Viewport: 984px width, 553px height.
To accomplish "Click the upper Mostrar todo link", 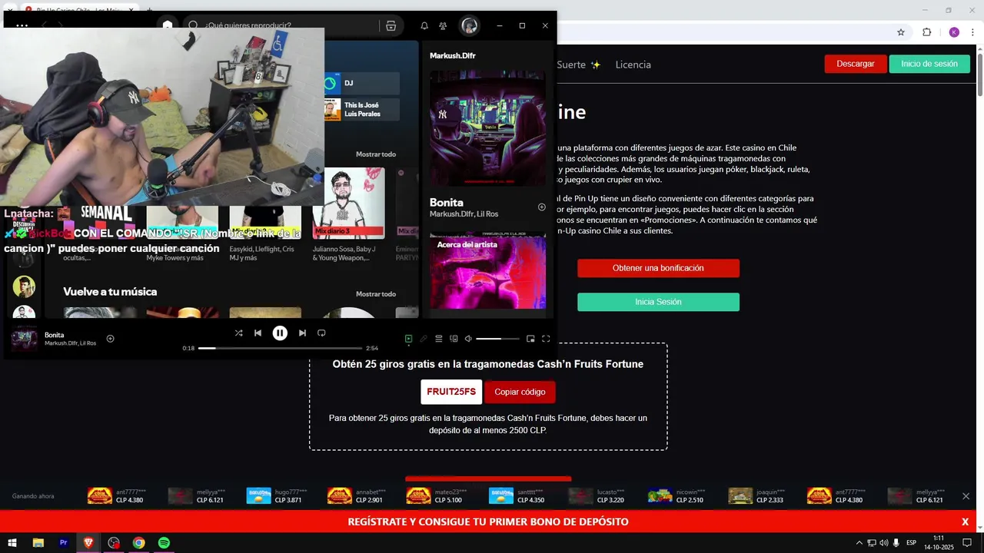I will [x=376, y=154].
